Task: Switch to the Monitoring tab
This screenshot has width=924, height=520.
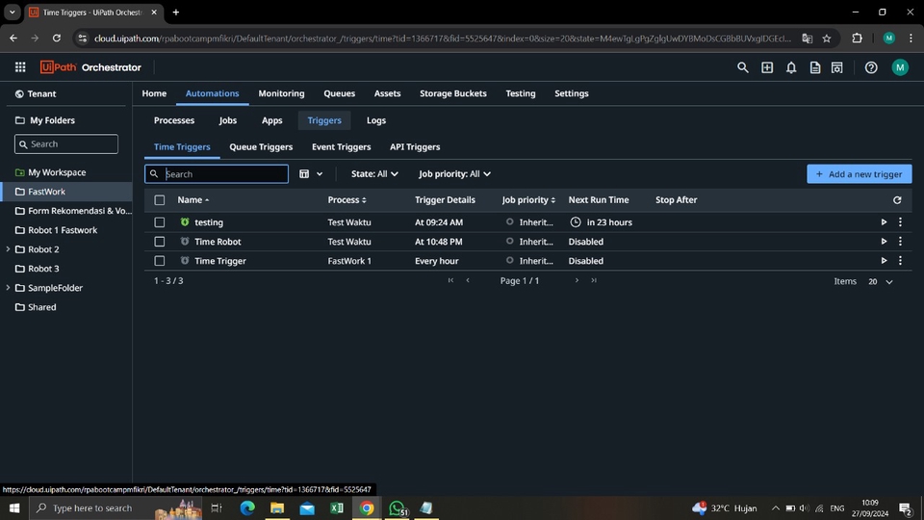Action: [281, 93]
